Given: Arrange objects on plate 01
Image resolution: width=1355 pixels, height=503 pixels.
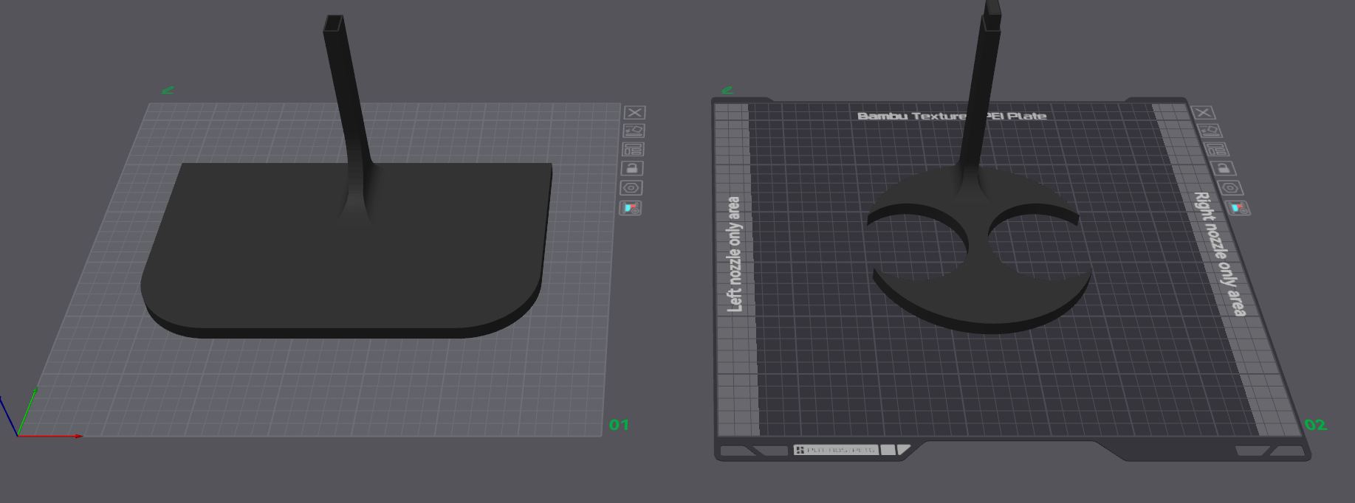Looking at the screenshot, I should point(634,150).
